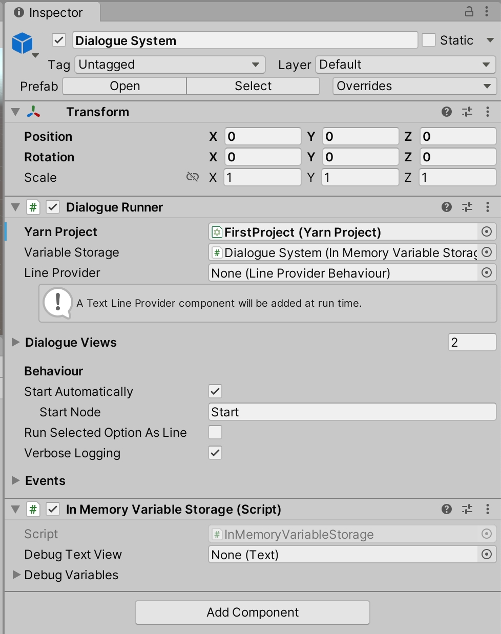Click the Start Node text field
The image size is (501, 634).
[352, 412]
